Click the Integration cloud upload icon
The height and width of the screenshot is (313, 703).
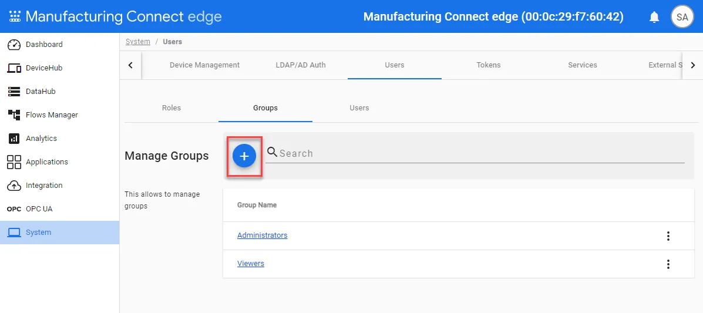tap(14, 185)
